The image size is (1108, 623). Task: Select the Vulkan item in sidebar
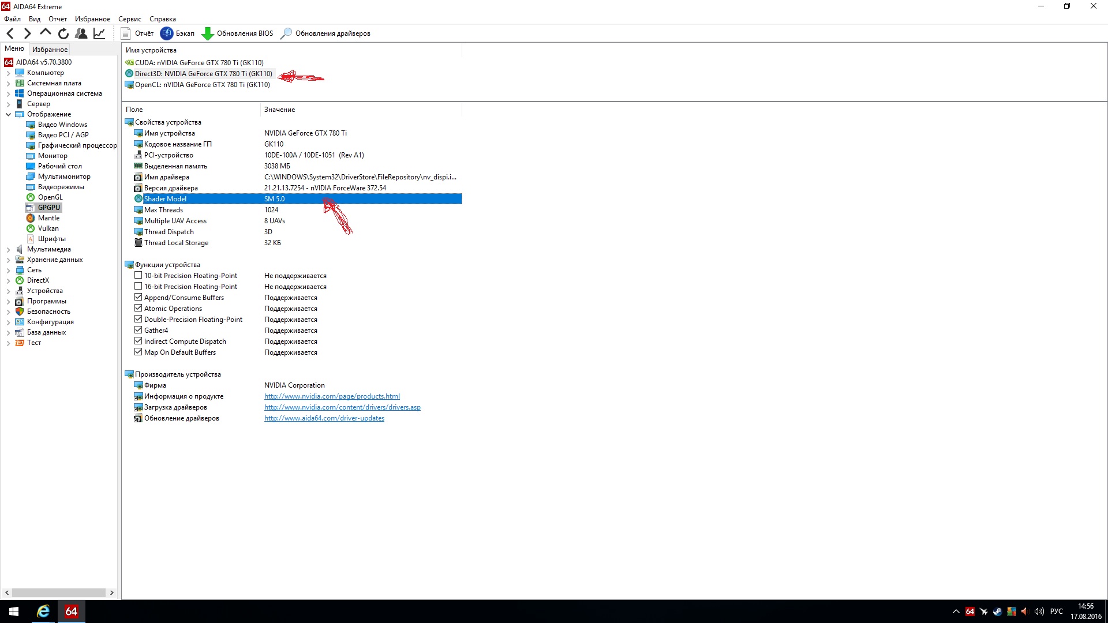click(48, 228)
